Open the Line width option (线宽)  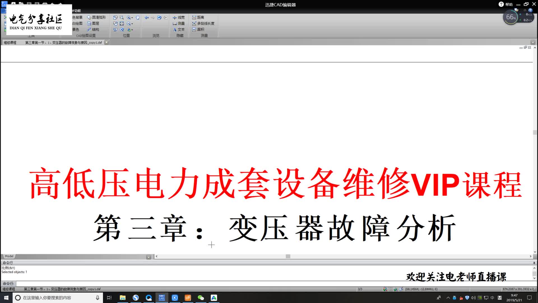(178, 17)
